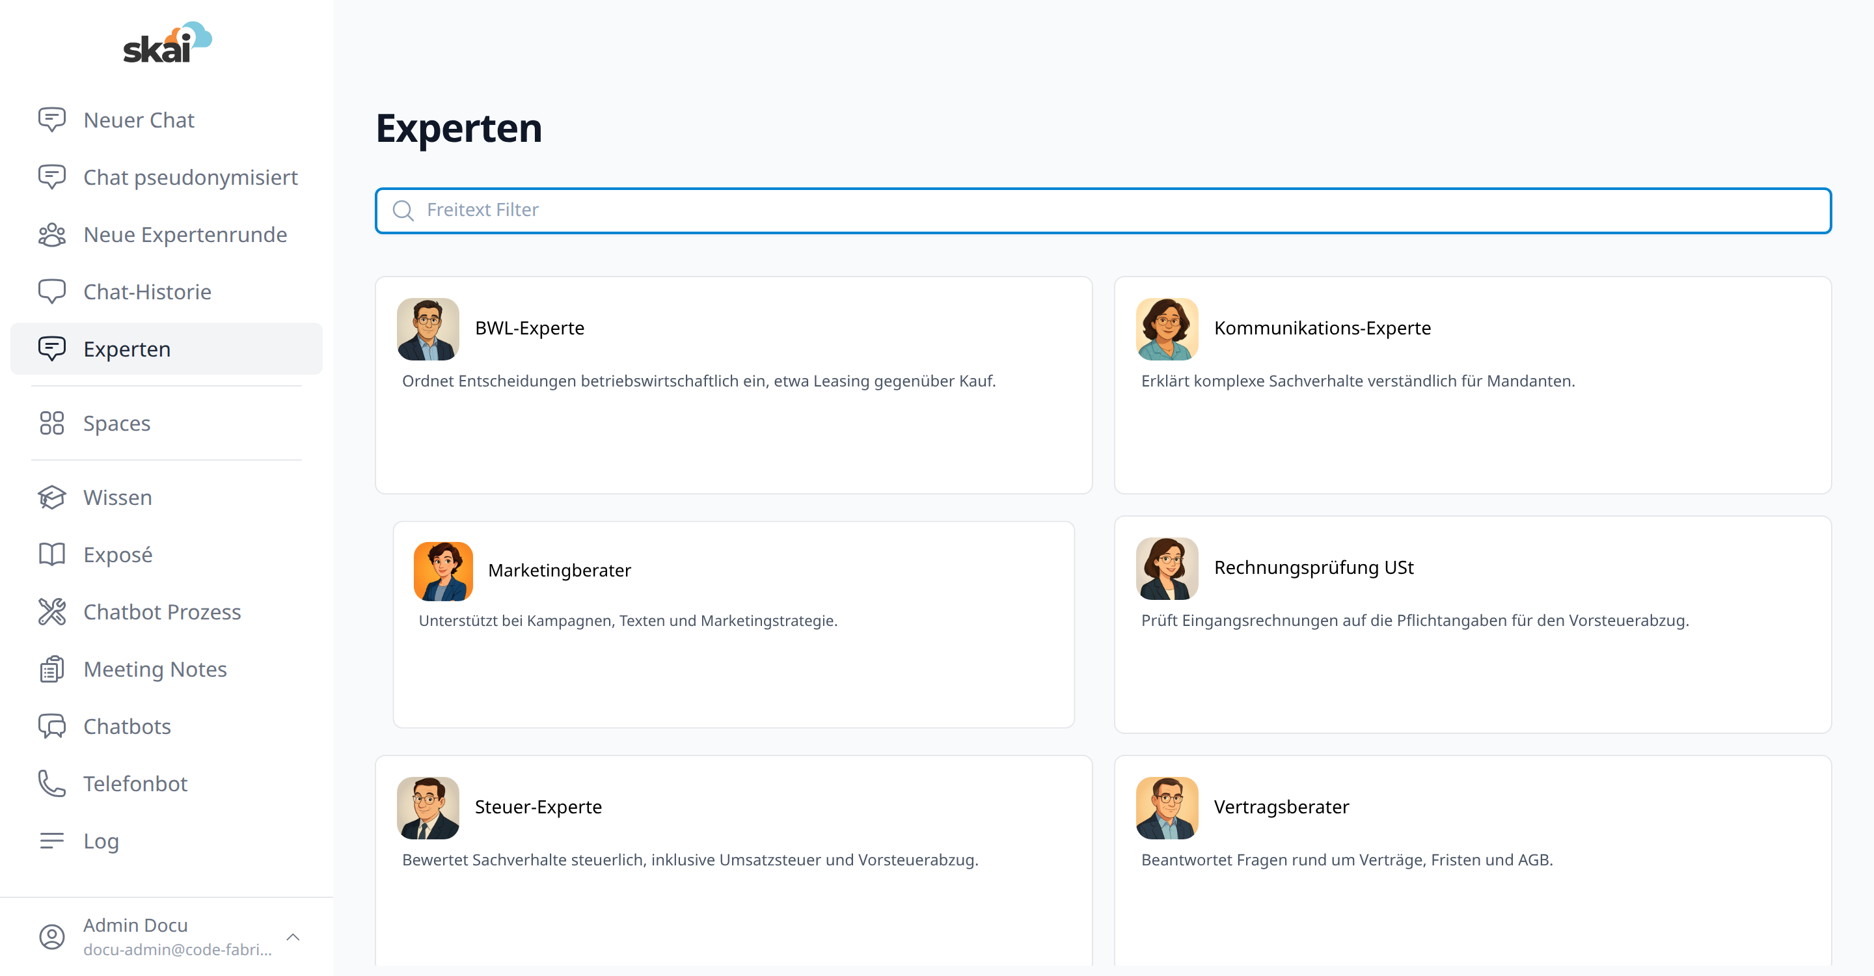Click the search magnifier icon

(403, 211)
